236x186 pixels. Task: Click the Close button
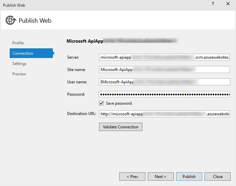[x=218, y=177]
